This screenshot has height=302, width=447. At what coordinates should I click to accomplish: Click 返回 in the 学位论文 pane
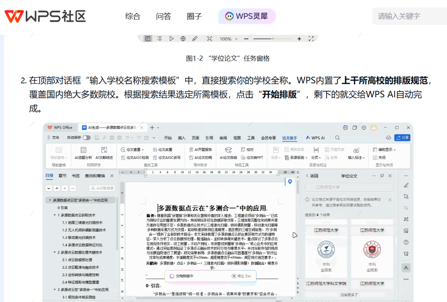[312, 176]
